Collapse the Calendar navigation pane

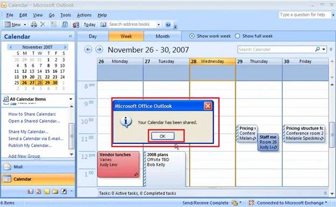[71, 37]
